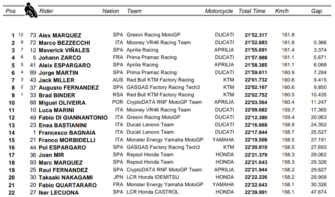Image resolution: width=335 pixels, height=197 pixels.
Task: Select Francesco BAGNAIA in the results
Action: (67, 133)
